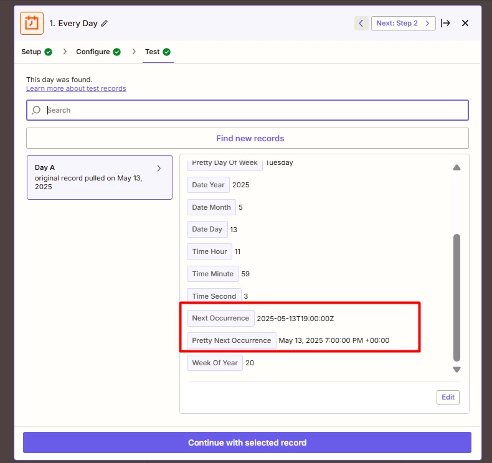Click the Edit button for the record

(x=448, y=397)
